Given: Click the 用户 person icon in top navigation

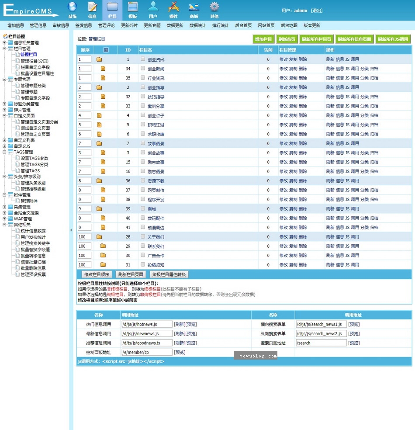Looking at the screenshot, I should coord(153,7).
